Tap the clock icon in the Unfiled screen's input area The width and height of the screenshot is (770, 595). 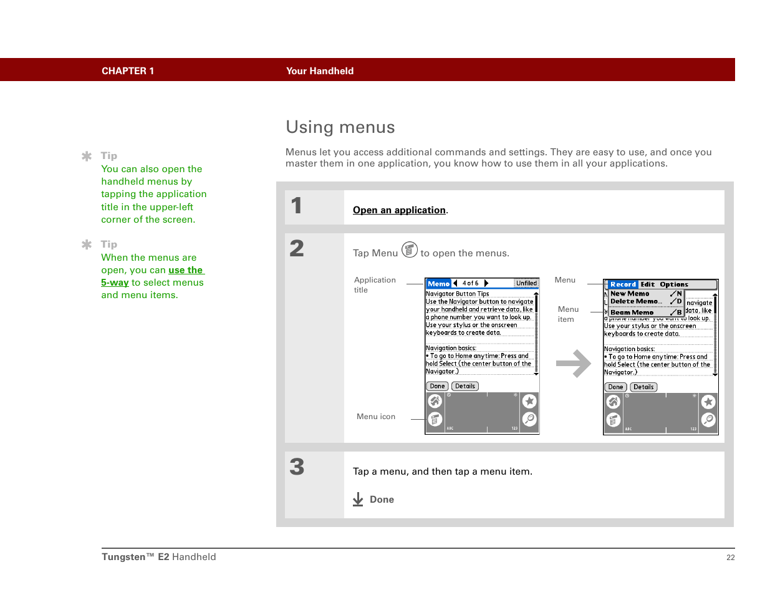click(x=448, y=395)
